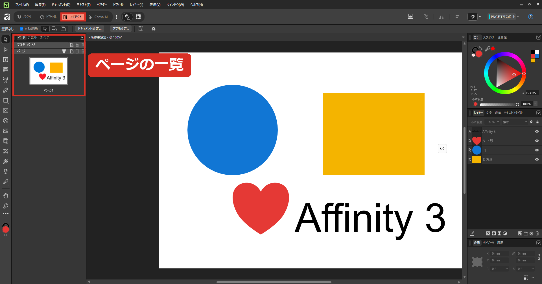Screen dimensions: 542x284
Task: Pick the Pen tool
Action: pos(6,90)
